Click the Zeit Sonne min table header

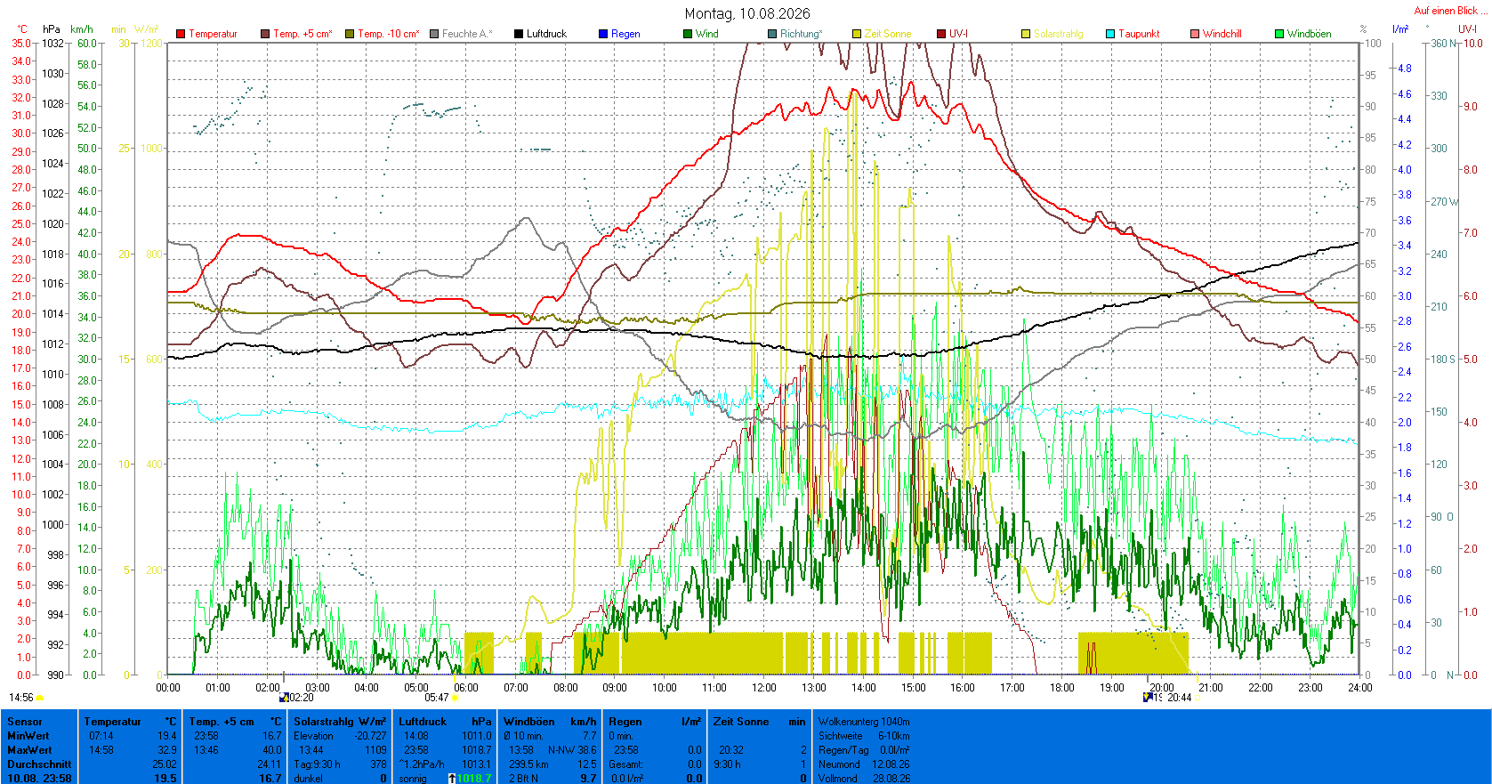point(759,722)
